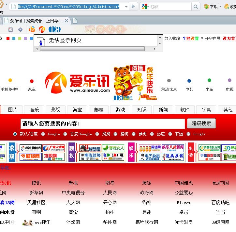Switch to the 邮箱 search tab
Image resolution: width=236 pixels, height=232 pixels.
(99, 110)
